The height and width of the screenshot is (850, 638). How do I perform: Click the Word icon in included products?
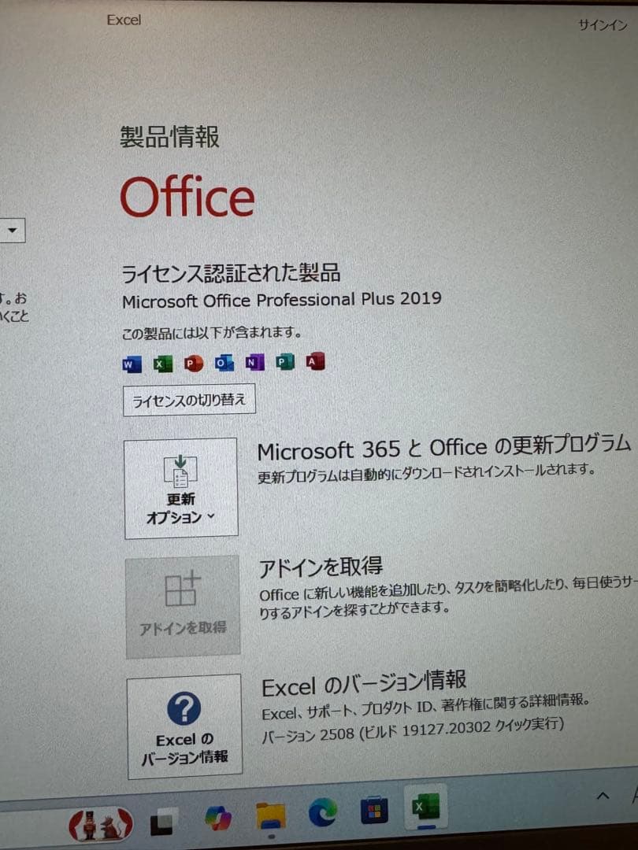pyautogui.click(x=132, y=364)
